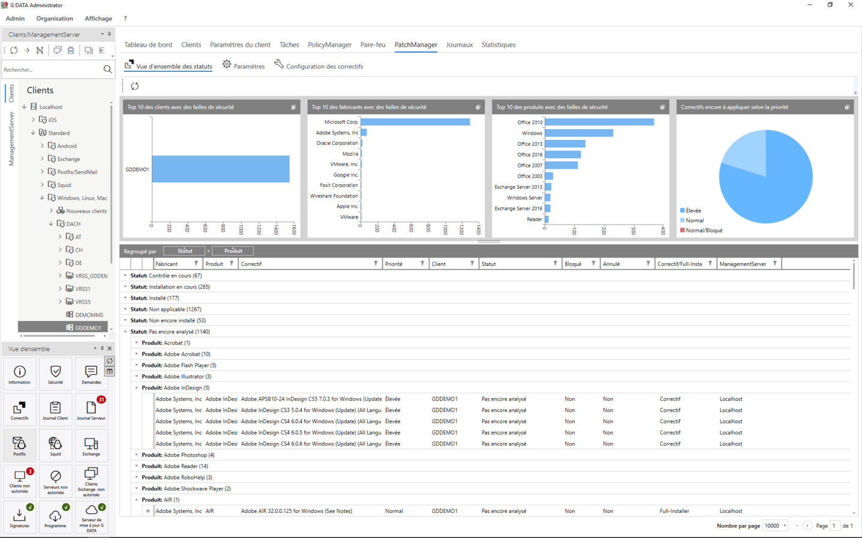The image size is (862, 538).
Task: Expand Produit: Adobe Reader (14) group
Action: coord(137,466)
